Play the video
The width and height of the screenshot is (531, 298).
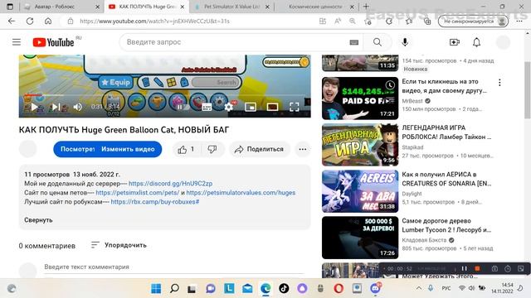click(34, 107)
